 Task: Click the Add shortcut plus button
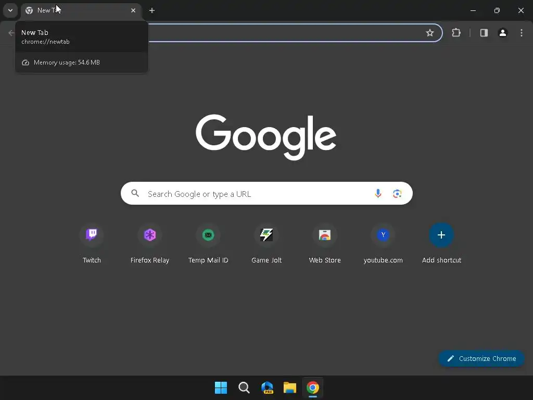coord(441,235)
